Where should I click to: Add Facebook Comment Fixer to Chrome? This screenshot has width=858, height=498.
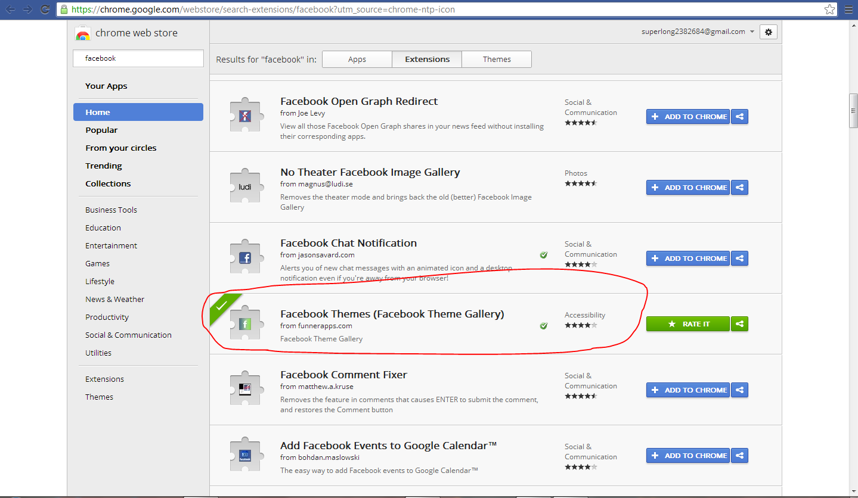688,390
